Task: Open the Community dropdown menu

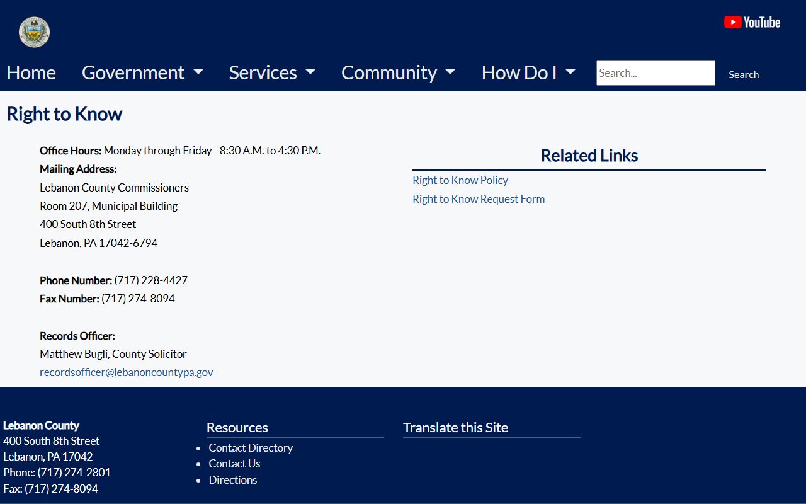Action: [x=398, y=72]
